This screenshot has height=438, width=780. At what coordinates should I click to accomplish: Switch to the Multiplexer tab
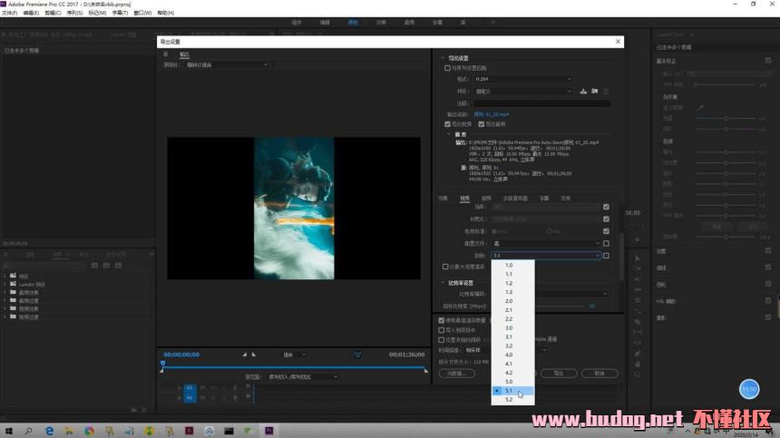tap(515, 199)
